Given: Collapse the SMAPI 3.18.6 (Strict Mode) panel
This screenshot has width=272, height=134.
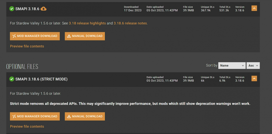Looking at the screenshot, I should 254,79.
